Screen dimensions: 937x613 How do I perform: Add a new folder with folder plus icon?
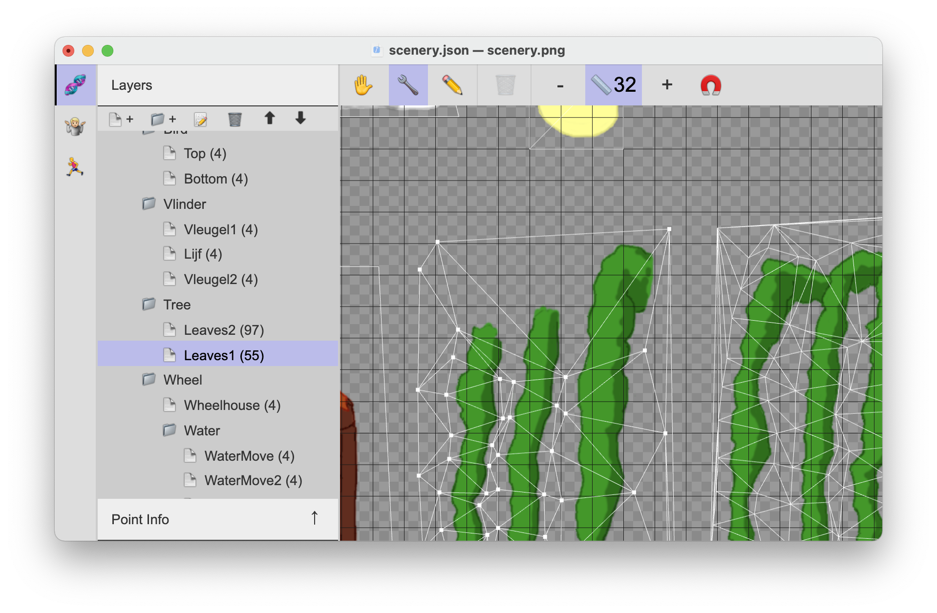click(x=163, y=119)
